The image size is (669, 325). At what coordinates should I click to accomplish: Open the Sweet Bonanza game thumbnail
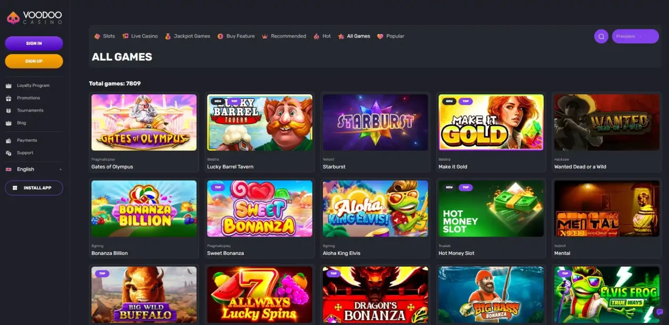pyautogui.click(x=260, y=209)
